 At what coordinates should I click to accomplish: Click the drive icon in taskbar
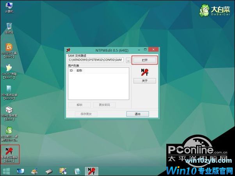click(x=48, y=171)
